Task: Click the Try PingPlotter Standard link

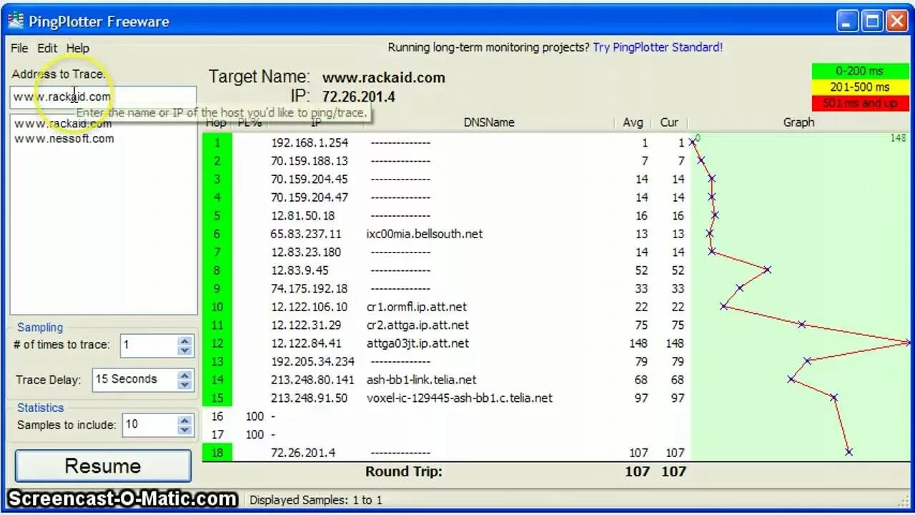Action: click(658, 47)
